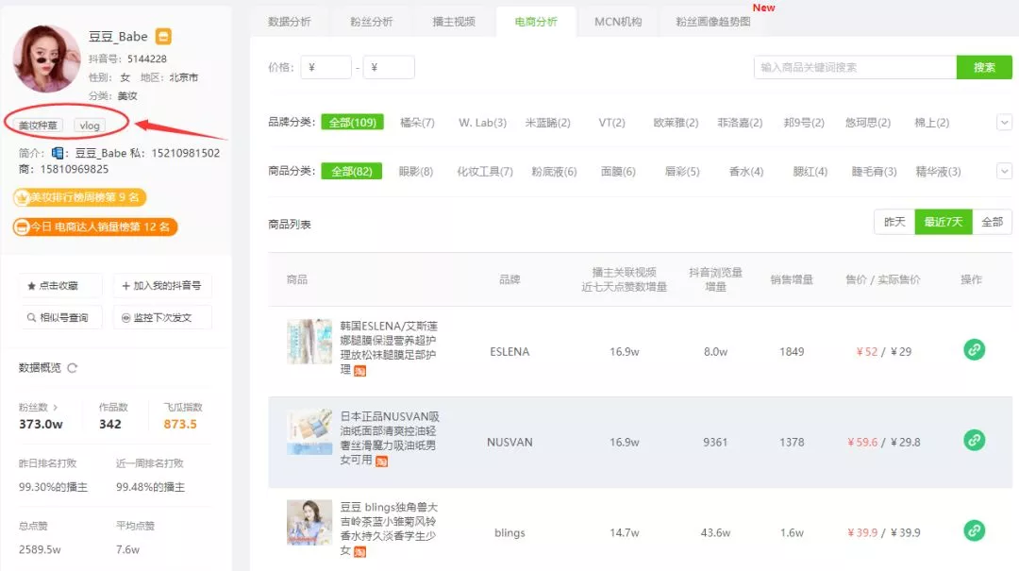Filter by brand 棉上(2)
Image resolution: width=1019 pixels, height=571 pixels.
tap(932, 123)
